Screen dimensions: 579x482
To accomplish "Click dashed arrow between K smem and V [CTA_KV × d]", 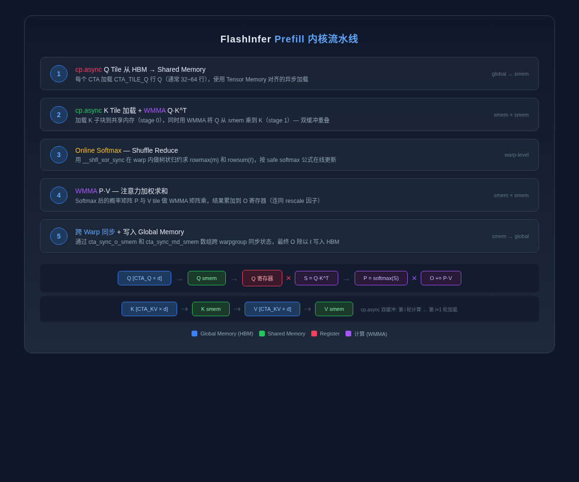I will tap(237, 309).
